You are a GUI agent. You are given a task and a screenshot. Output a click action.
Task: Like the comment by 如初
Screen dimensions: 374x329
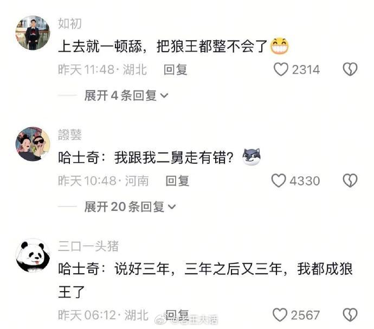coord(281,69)
